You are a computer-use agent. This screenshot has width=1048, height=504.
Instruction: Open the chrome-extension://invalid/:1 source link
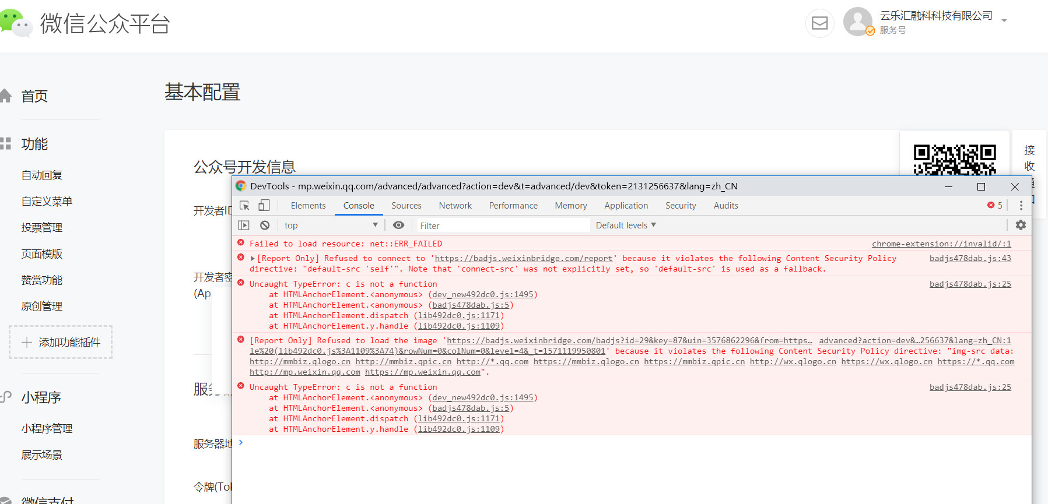pos(941,244)
